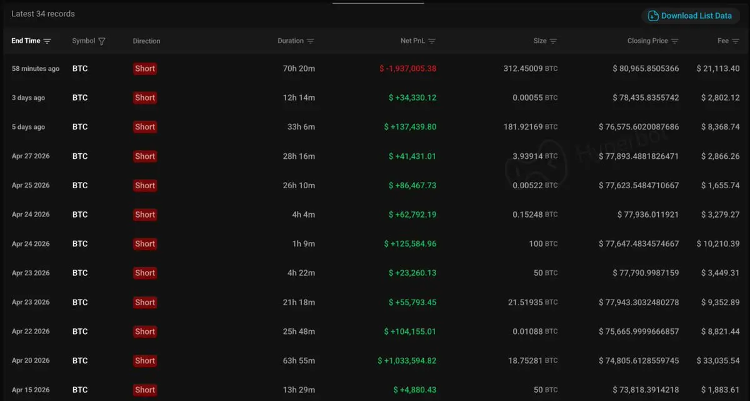This screenshot has width=750, height=401.
Task: Click the BTC symbol in the Apr 22 2026 row
Action: point(80,331)
